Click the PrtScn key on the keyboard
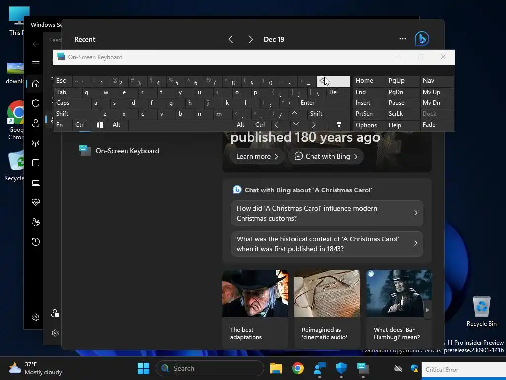 pos(370,114)
